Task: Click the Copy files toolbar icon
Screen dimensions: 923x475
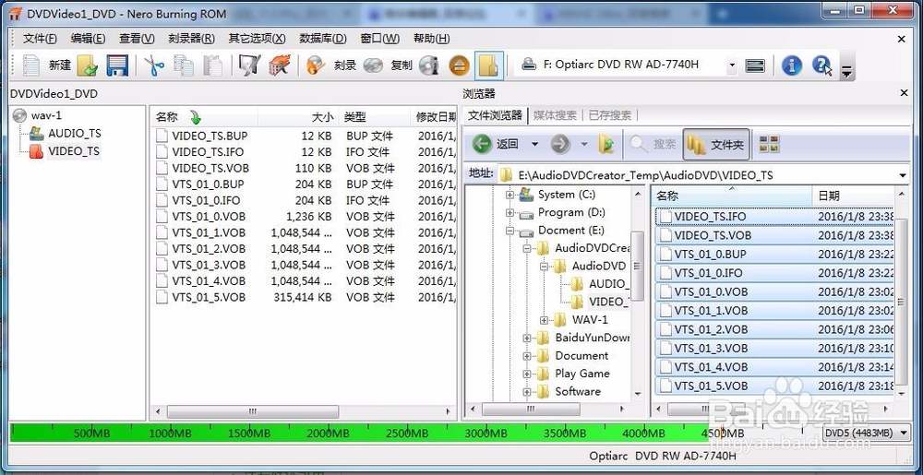Action: pyautogui.click(x=184, y=65)
